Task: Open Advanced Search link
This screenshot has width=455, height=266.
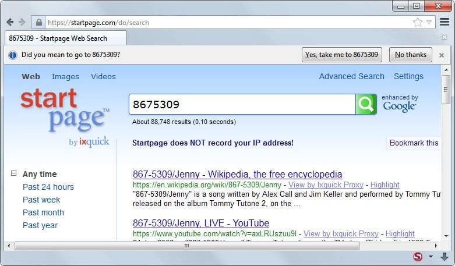Action: point(352,76)
